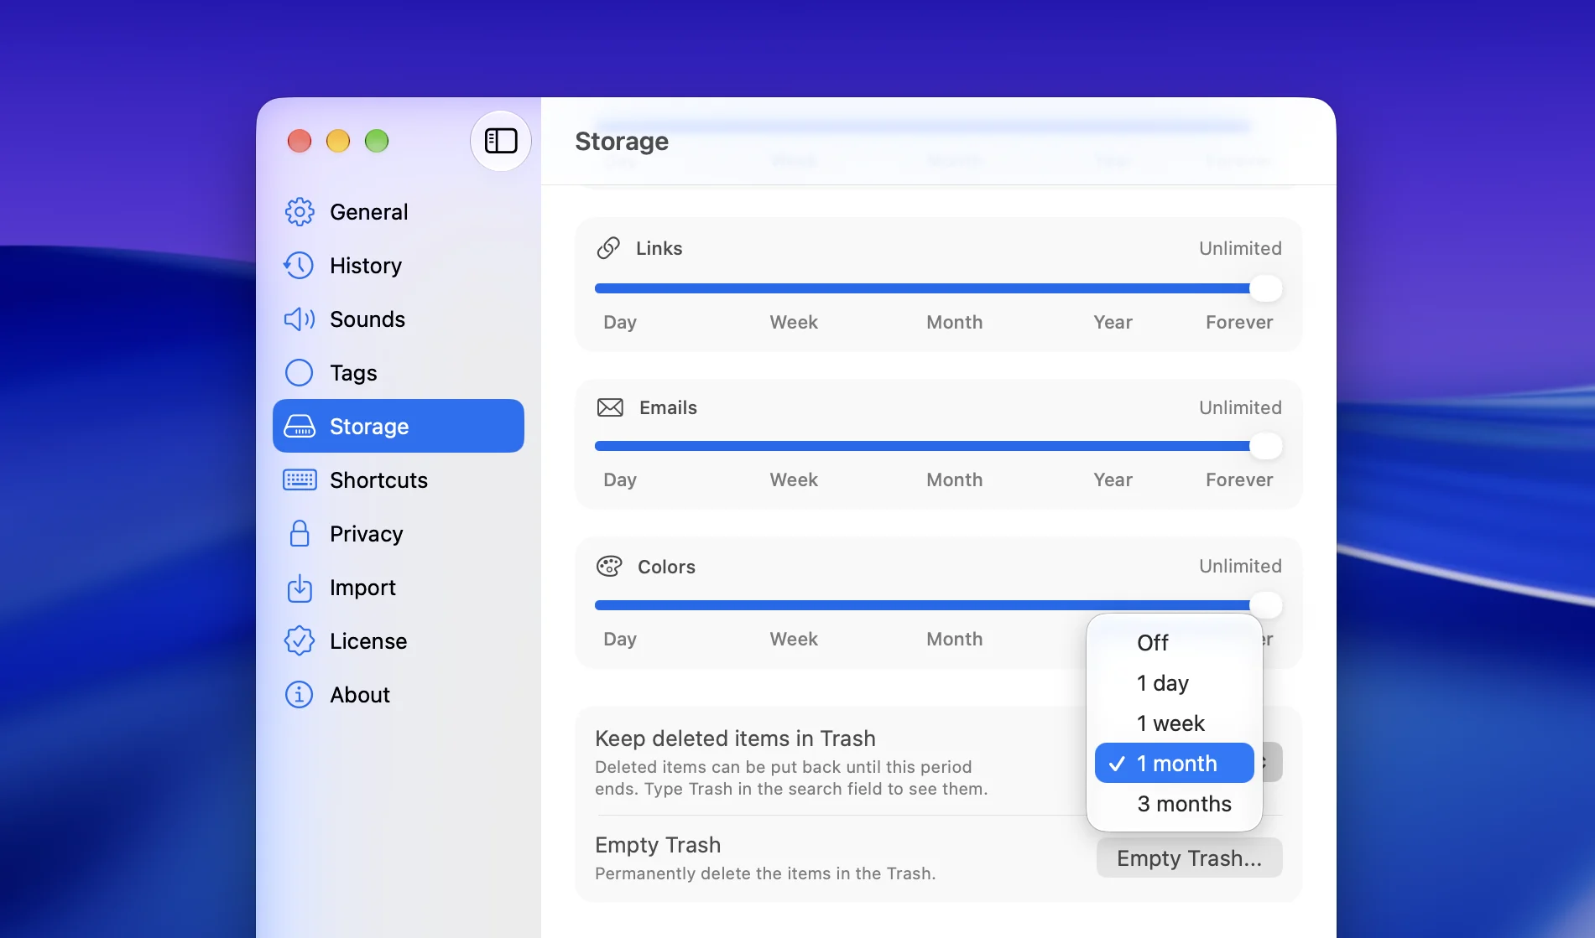Click the Sounds speaker icon
1595x938 pixels.
pos(300,319)
